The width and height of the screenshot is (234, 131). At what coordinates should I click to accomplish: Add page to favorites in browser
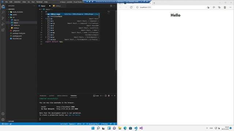tap(208, 7)
